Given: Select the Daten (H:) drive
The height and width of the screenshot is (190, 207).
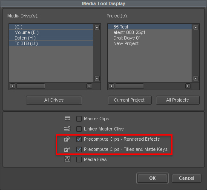Looking at the screenshot, I should (51, 38).
